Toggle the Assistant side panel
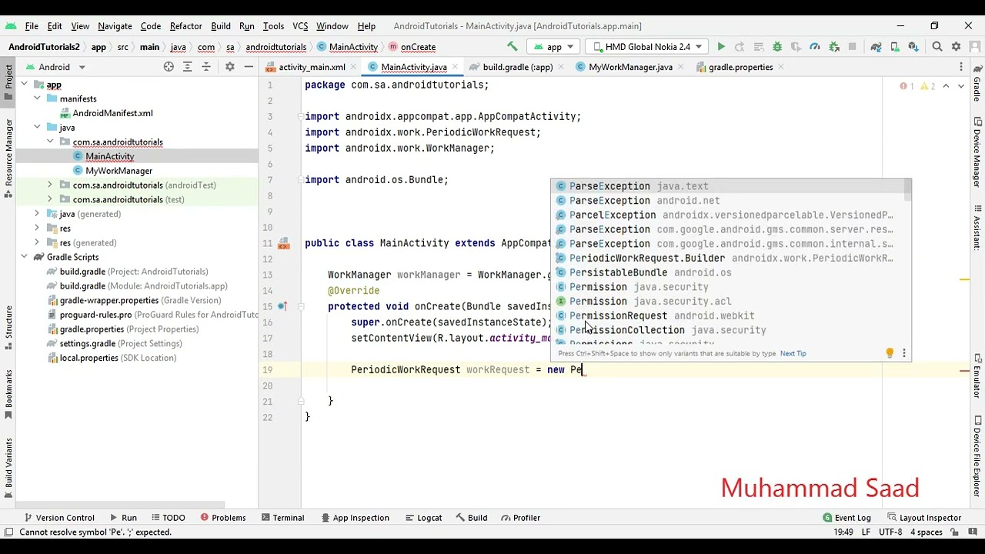The height and width of the screenshot is (554, 985). [977, 227]
